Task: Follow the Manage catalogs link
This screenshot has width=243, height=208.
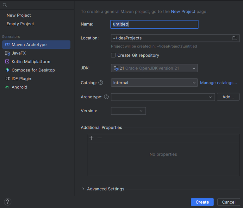Action: click(218, 83)
